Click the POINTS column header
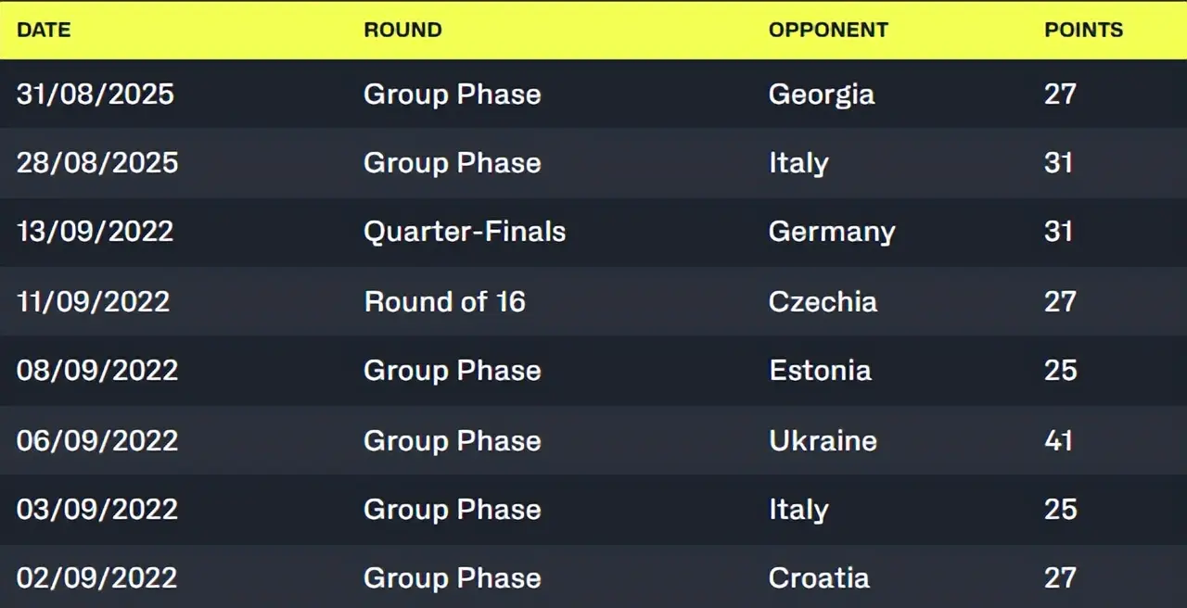The image size is (1187, 608). (1083, 30)
